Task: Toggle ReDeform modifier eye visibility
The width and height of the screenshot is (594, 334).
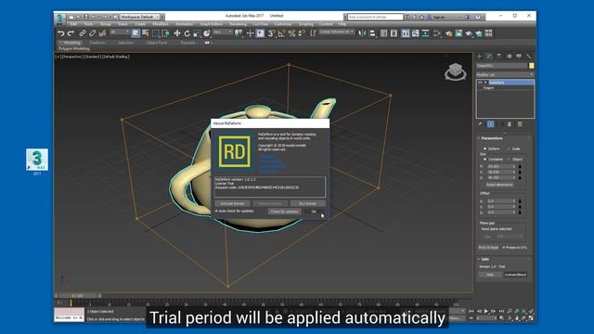Action: [x=481, y=83]
